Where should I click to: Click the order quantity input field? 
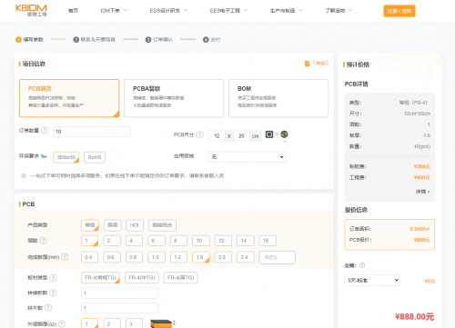[x=92, y=132]
